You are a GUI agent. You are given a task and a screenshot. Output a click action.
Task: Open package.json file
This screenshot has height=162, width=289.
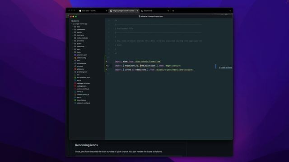[81, 86]
